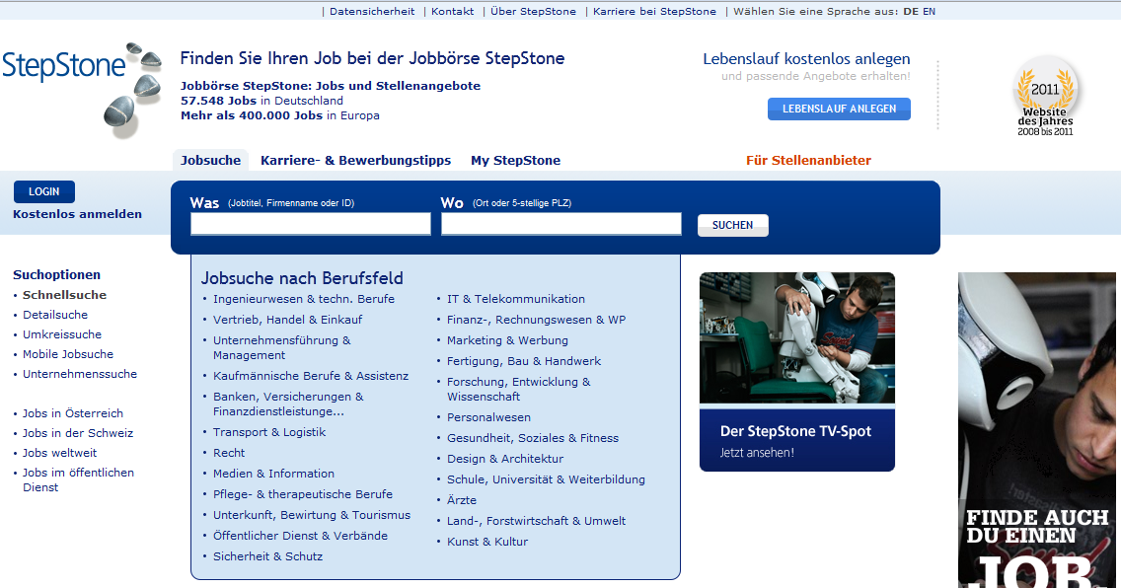1121x588 pixels.
Task: Open the Karriere- & Bewerbungstipps tab
Action: tap(355, 160)
